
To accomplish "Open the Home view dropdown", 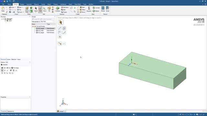I will 15,7.
